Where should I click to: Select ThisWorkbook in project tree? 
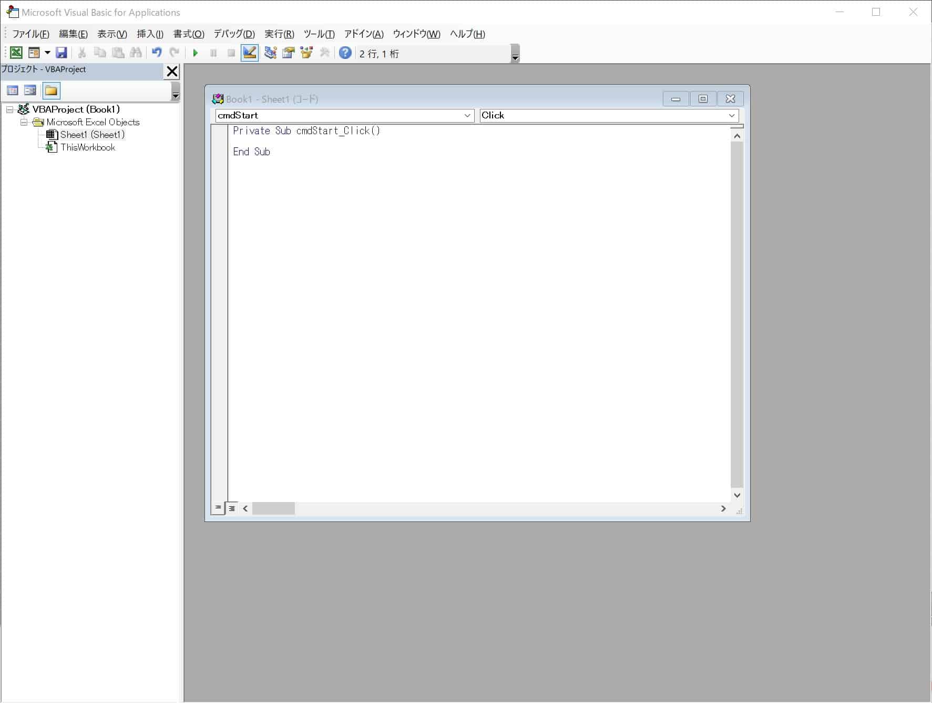click(x=88, y=147)
